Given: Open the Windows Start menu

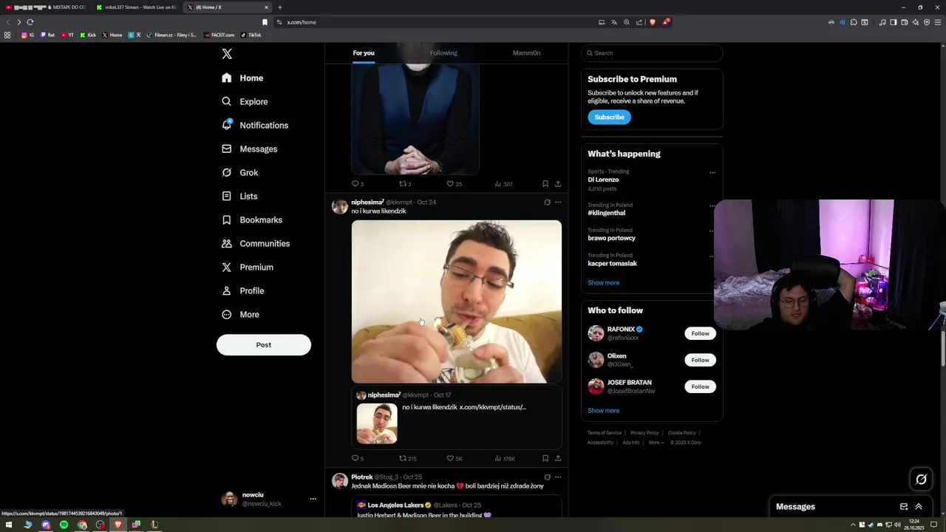Looking at the screenshot, I should [9, 525].
